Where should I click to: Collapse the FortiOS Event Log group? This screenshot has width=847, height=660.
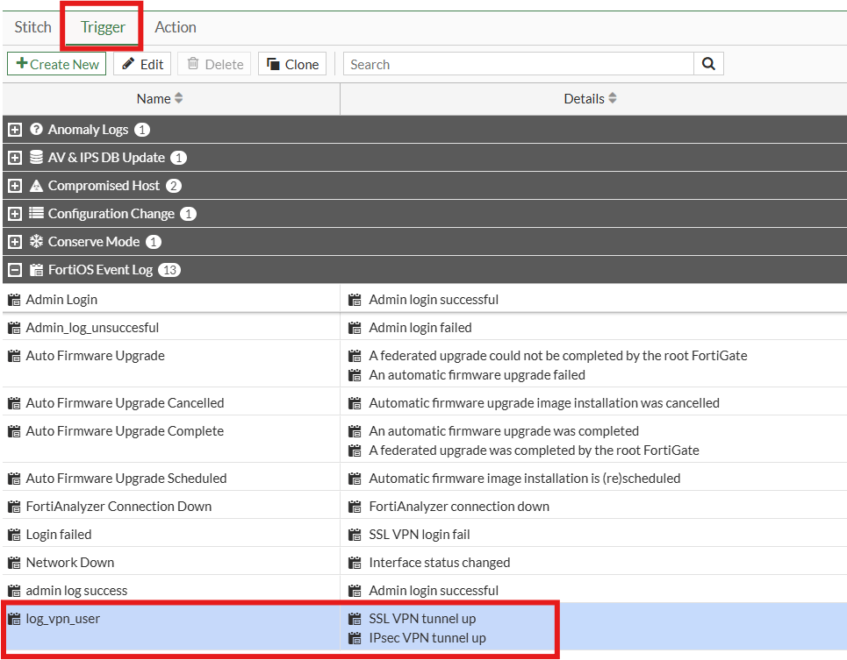click(15, 270)
